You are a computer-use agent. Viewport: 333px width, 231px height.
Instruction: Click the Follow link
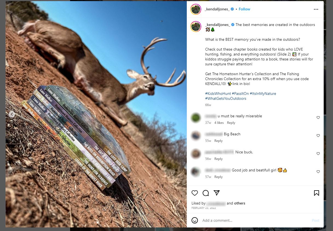point(244,9)
